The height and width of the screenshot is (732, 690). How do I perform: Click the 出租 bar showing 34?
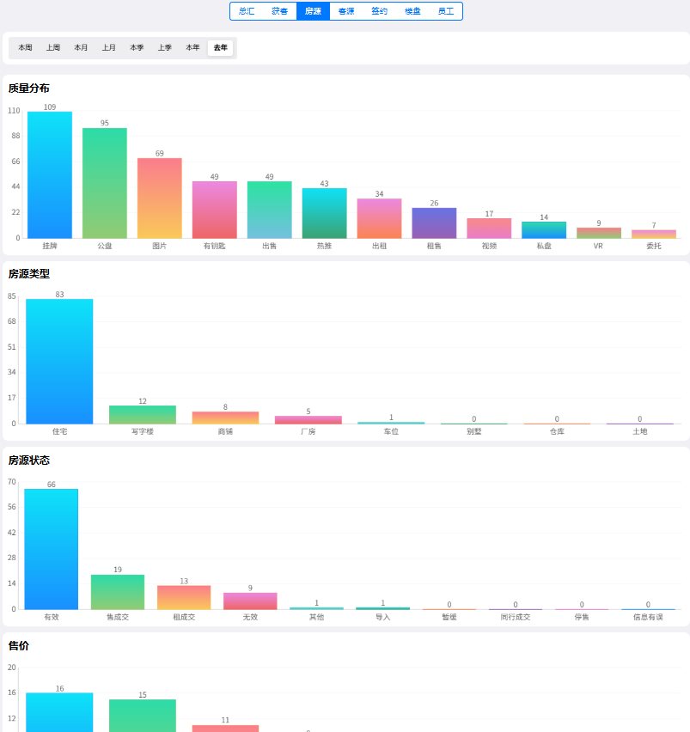[x=379, y=218]
